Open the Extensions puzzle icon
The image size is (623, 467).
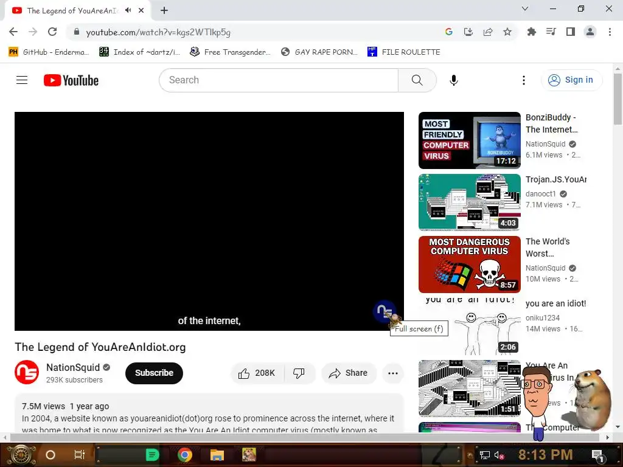531,32
